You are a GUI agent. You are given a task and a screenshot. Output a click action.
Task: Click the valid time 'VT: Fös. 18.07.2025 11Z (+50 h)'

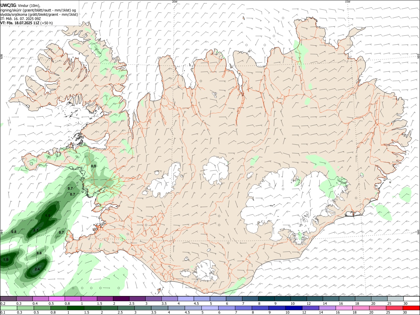[x=27, y=23]
